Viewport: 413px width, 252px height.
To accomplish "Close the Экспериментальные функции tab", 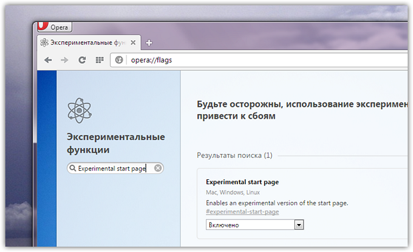I will click(x=133, y=43).
